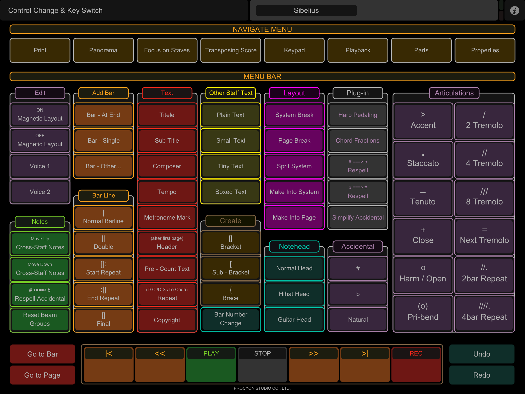Tap the Go to Bar button
The width and height of the screenshot is (525, 394).
pyautogui.click(x=43, y=354)
